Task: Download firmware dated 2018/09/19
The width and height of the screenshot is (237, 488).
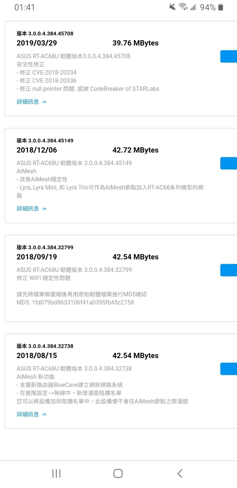Action: (229, 270)
